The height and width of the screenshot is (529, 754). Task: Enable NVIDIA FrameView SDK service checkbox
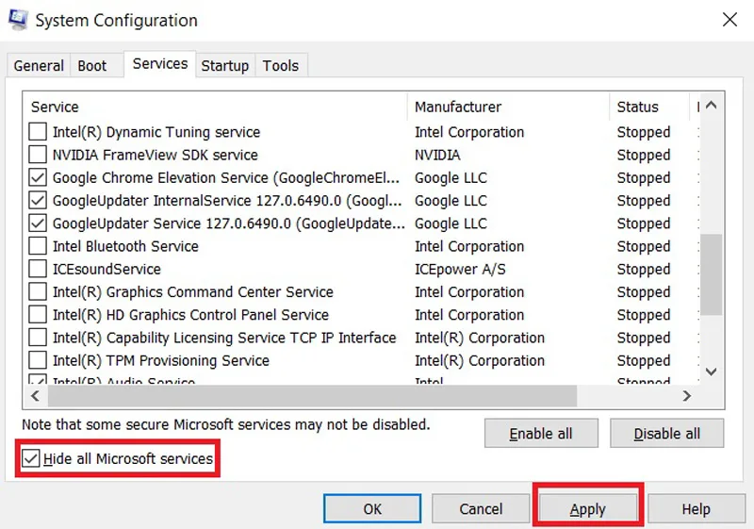click(x=38, y=155)
